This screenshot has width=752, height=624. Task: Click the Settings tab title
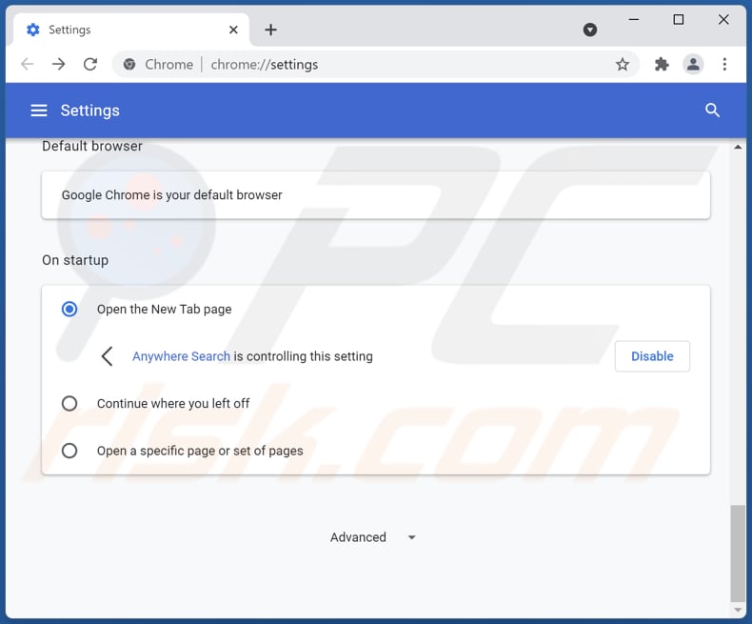click(x=69, y=30)
